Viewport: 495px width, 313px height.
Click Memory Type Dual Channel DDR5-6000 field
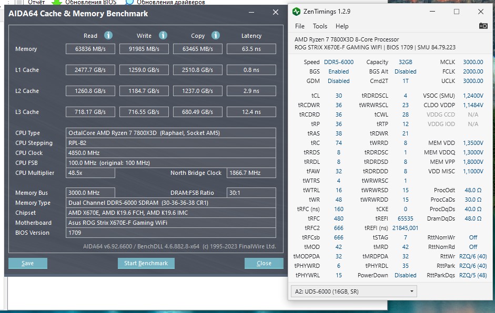click(171, 203)
